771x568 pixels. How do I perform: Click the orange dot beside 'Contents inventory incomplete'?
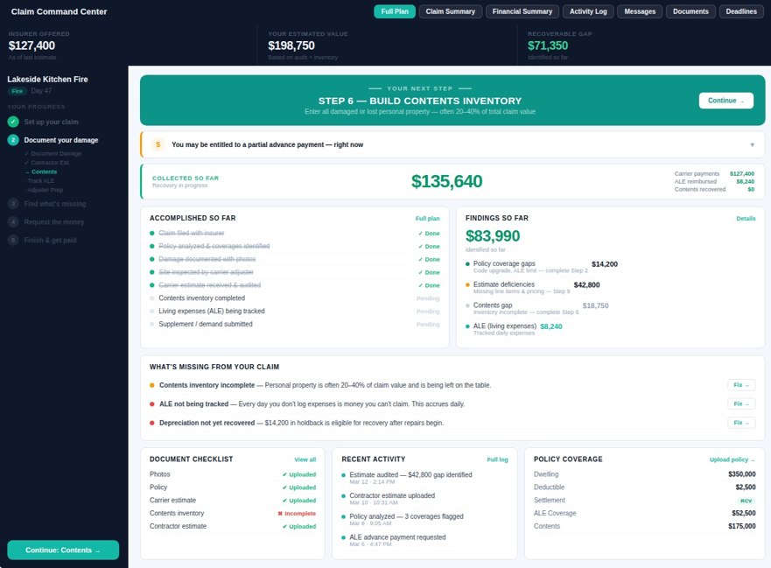[151, 385]
